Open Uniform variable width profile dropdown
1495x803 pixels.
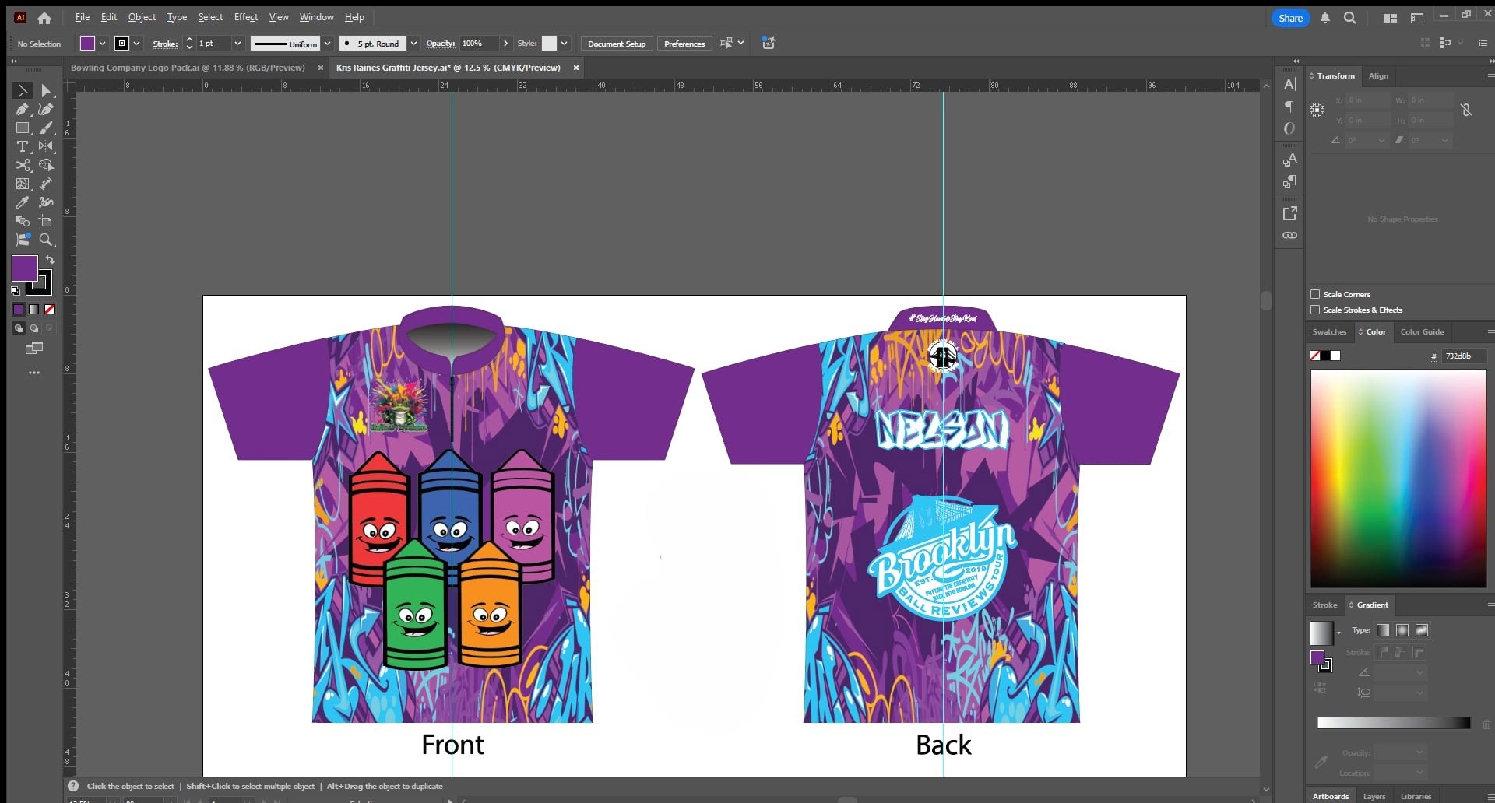pyautogui.click(x=328, y=44)
